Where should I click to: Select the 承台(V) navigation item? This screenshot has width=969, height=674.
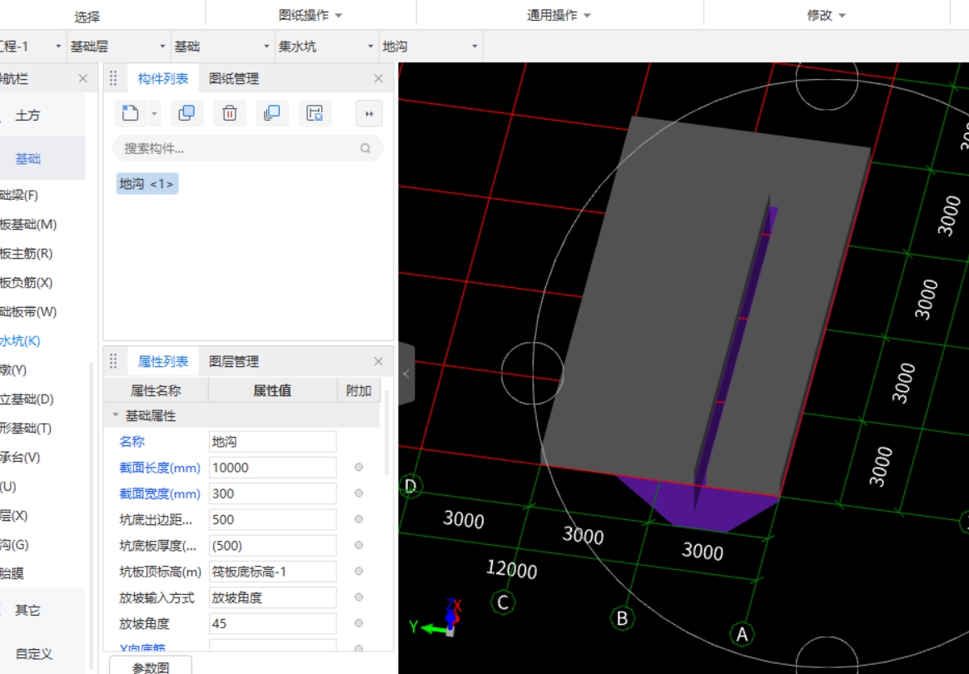pyautogui.click(x=20, y=457)
